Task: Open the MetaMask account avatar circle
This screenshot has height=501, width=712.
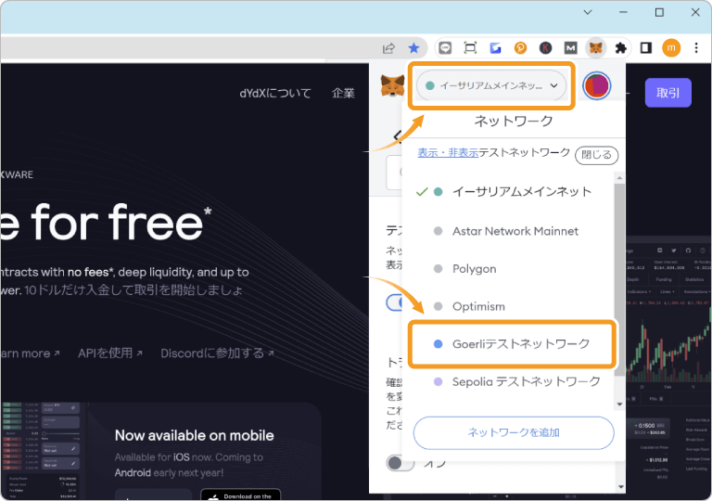Action: tap(597, 85)
